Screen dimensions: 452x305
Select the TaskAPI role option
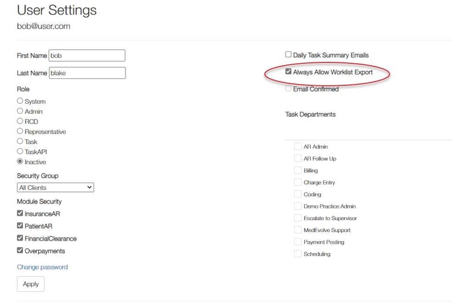coord(20,151)
